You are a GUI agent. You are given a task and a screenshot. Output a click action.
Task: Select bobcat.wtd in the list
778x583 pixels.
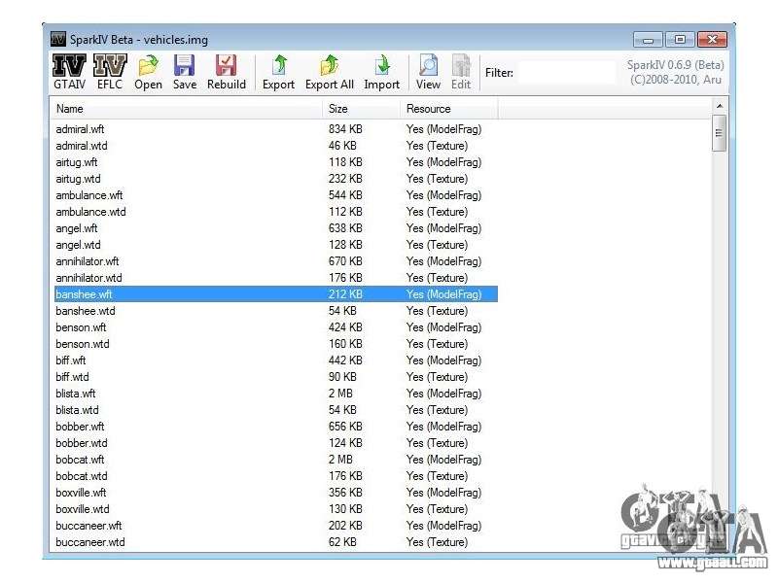(x=82, y=476)
